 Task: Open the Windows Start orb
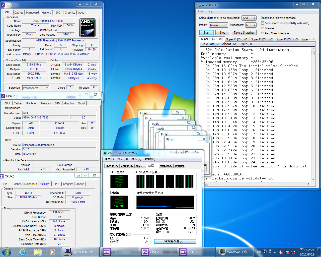[7, 252]
